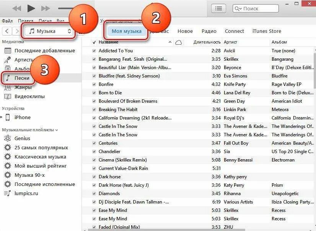Uncheck the Breaking The Habit checkbox

coord(94,110)
